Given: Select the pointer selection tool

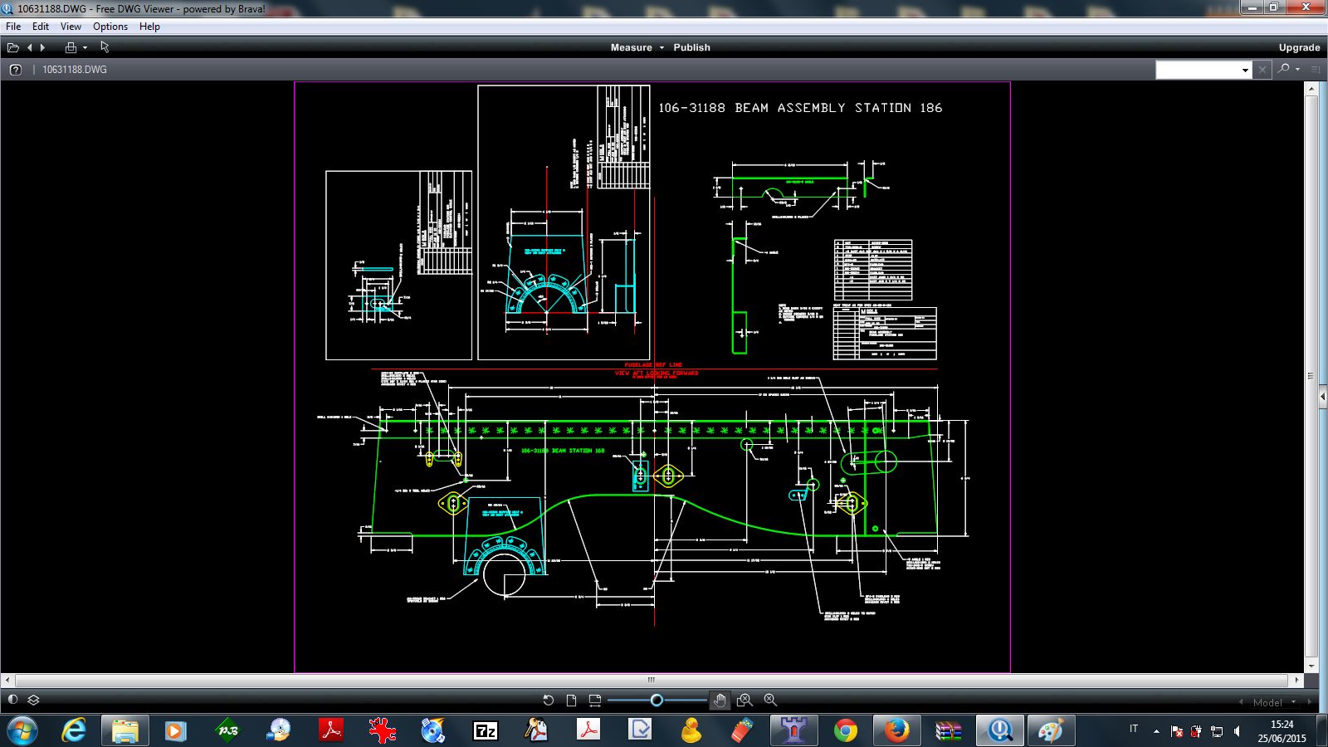Looking at the screenshot, I should click(105, 47).
